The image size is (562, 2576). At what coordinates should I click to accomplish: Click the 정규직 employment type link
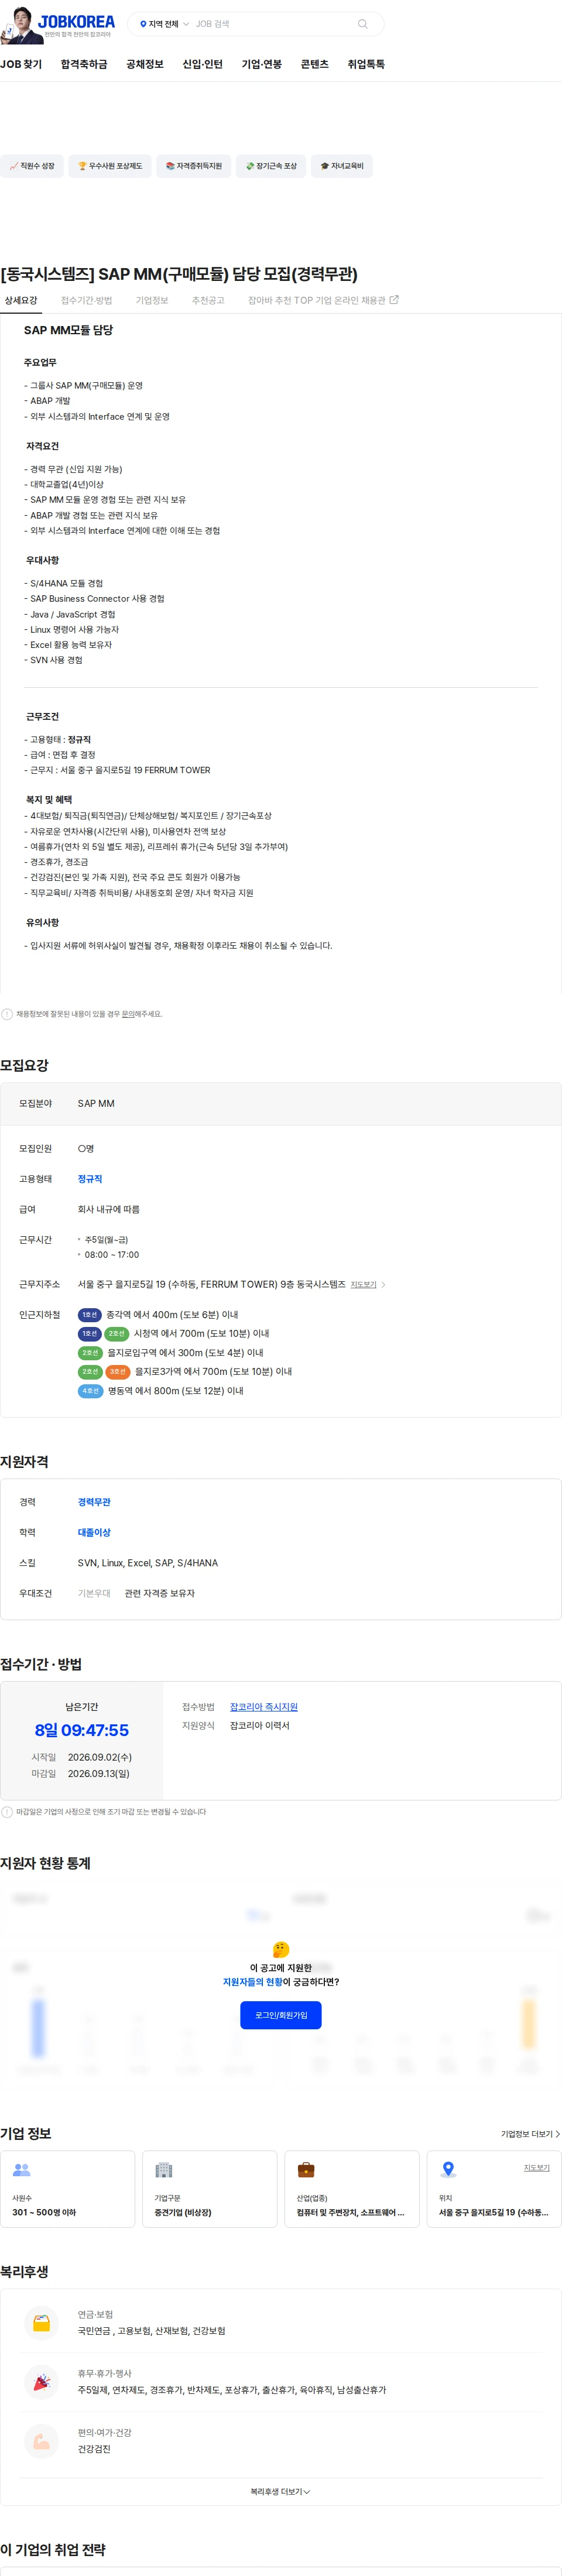[x=90, y=1179]
